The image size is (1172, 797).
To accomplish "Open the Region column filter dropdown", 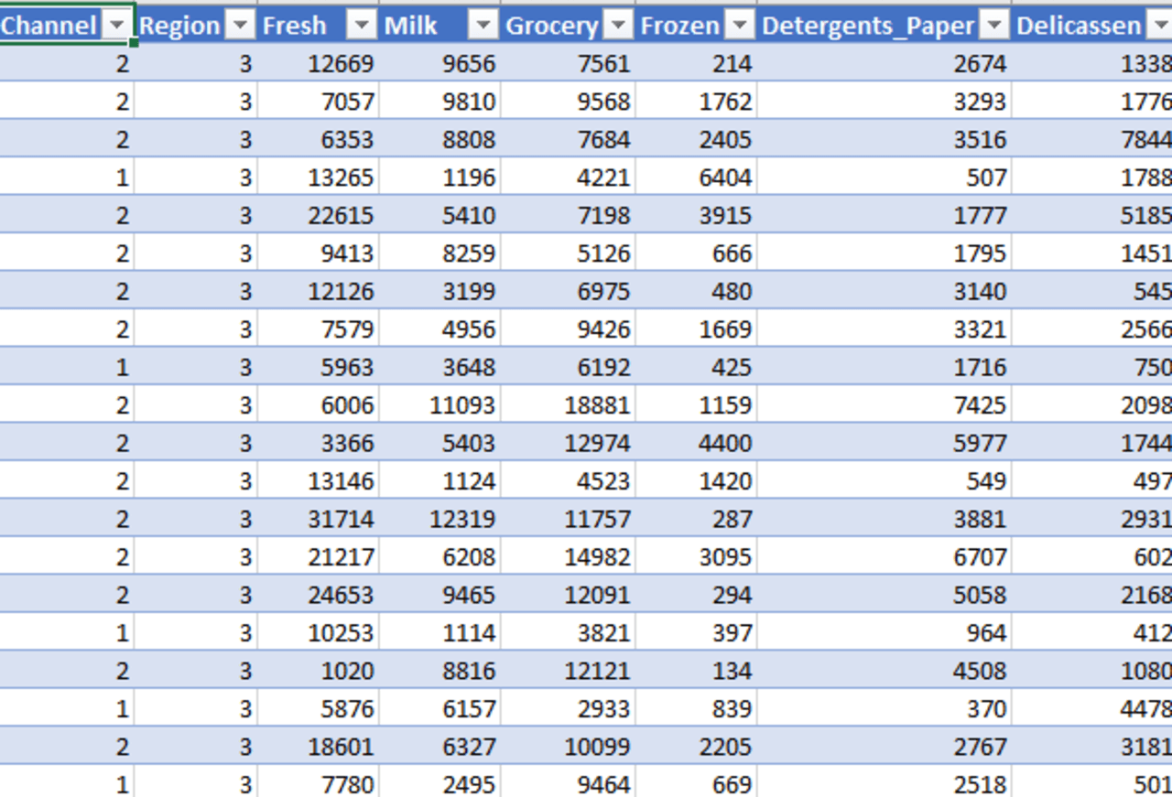I will coord(239,26).
